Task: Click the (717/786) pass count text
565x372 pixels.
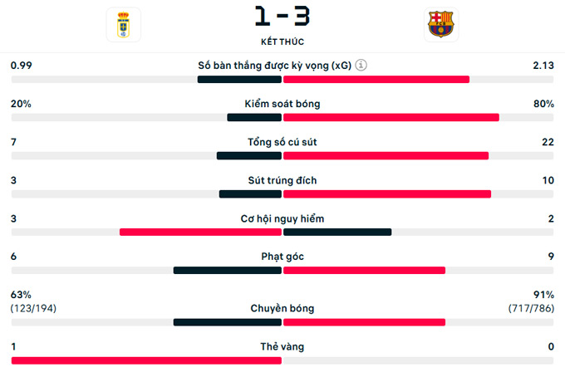Action: pyautogui.click(x=531, y=309)
